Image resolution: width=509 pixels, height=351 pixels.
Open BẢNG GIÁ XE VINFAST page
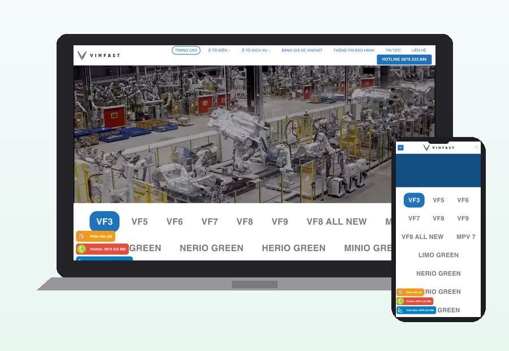point(302,50)
